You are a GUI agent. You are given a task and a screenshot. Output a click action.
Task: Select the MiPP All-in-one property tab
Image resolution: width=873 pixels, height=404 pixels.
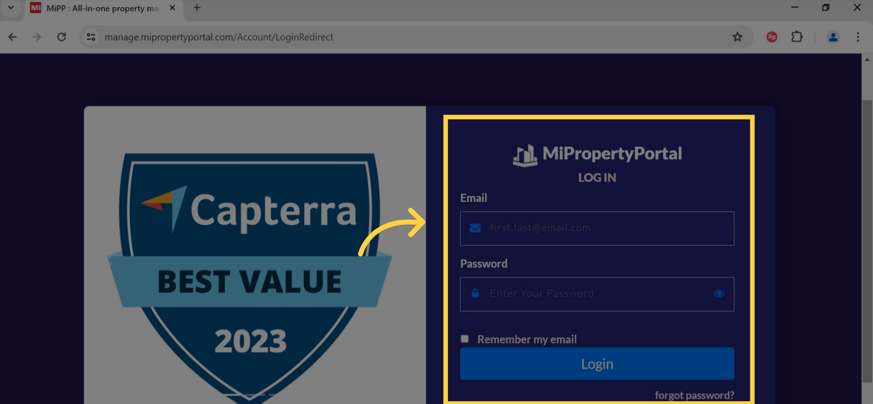103,8
